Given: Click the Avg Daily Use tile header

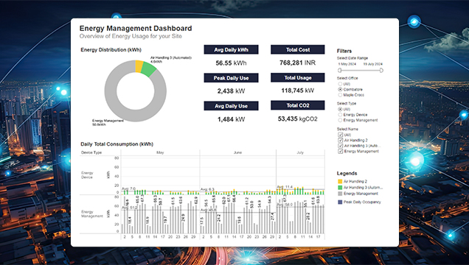Looking at the screenshot, I should tap(232, 106).
